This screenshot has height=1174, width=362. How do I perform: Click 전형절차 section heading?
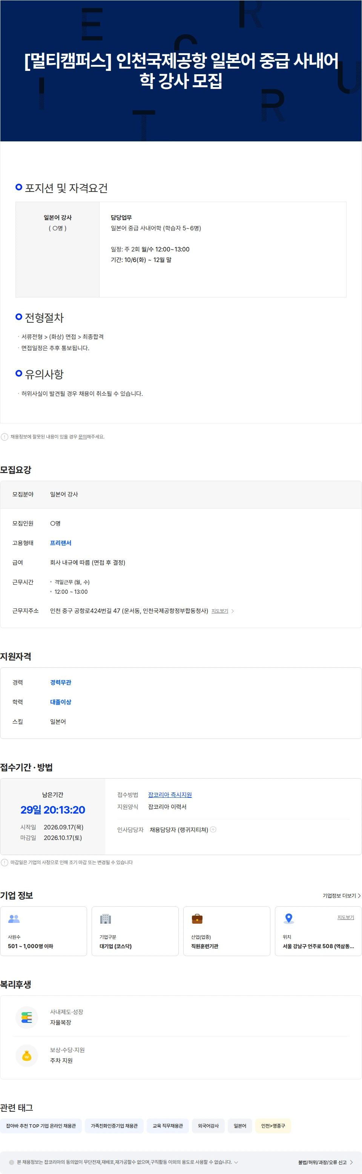(x=44, y=318)
